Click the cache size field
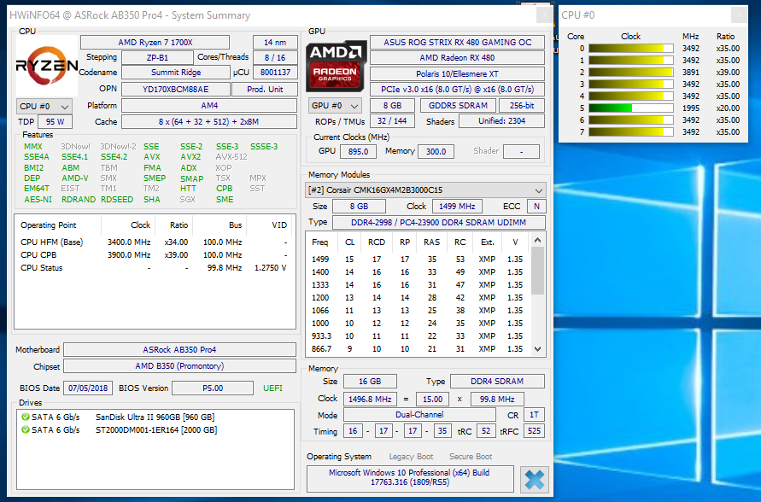 point(209,122)
